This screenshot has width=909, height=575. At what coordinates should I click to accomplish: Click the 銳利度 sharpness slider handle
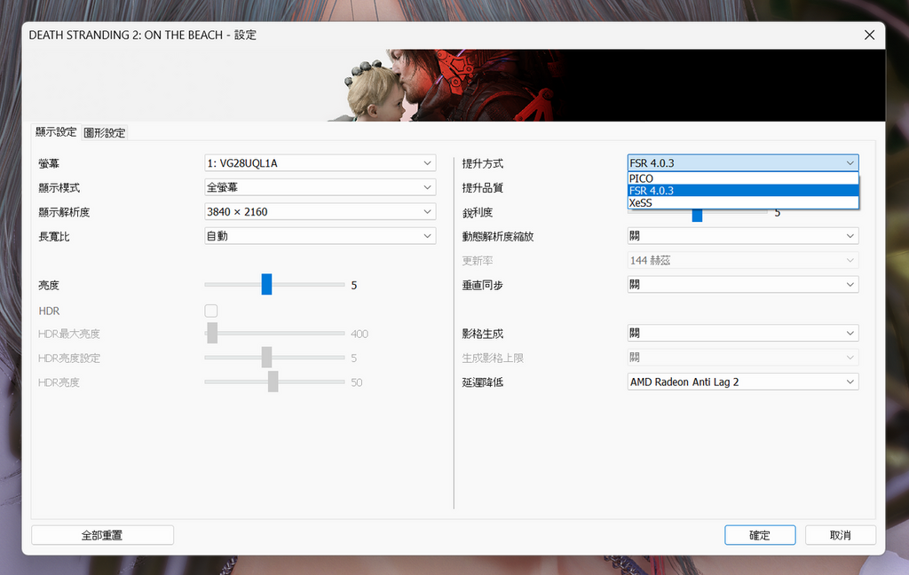pyautogui.click(x=697, y=215)
